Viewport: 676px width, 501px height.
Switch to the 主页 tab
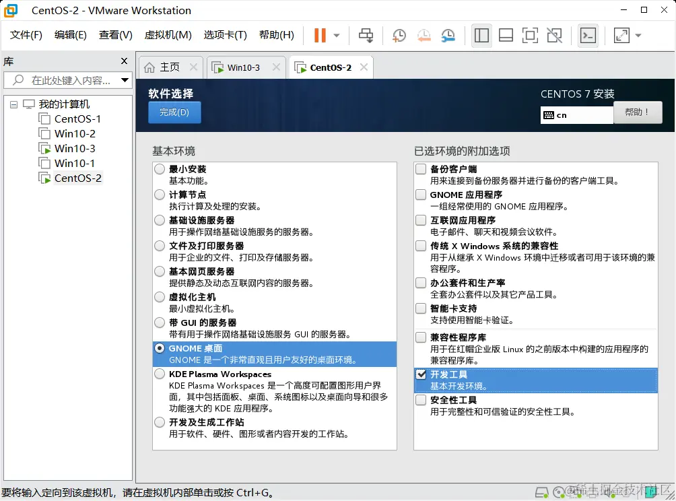pyautogui.click(x=170, y=67)
